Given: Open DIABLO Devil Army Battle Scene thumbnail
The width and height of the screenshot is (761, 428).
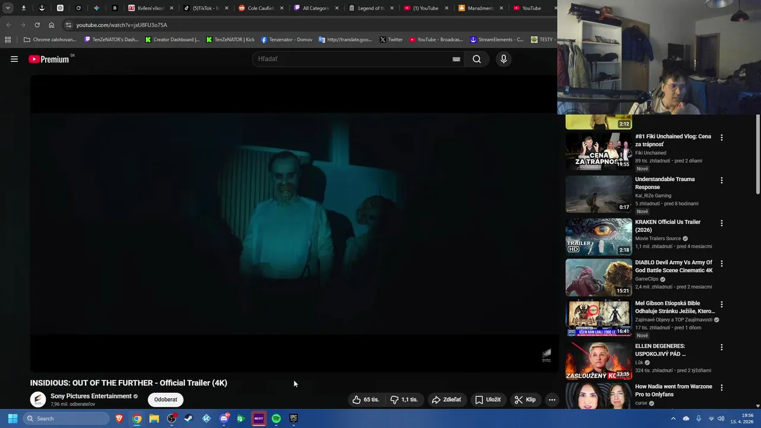Looking at the screenshot, I should pos(599,277).
